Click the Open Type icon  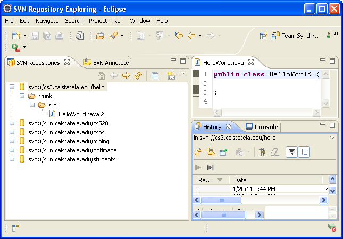point(80,36)
